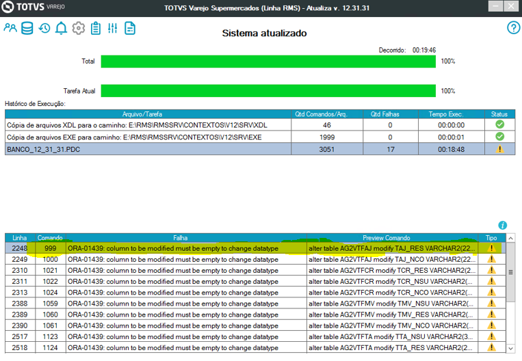Click warning icon in line 2388 row
Screen dimensions: 522x361
491,303
